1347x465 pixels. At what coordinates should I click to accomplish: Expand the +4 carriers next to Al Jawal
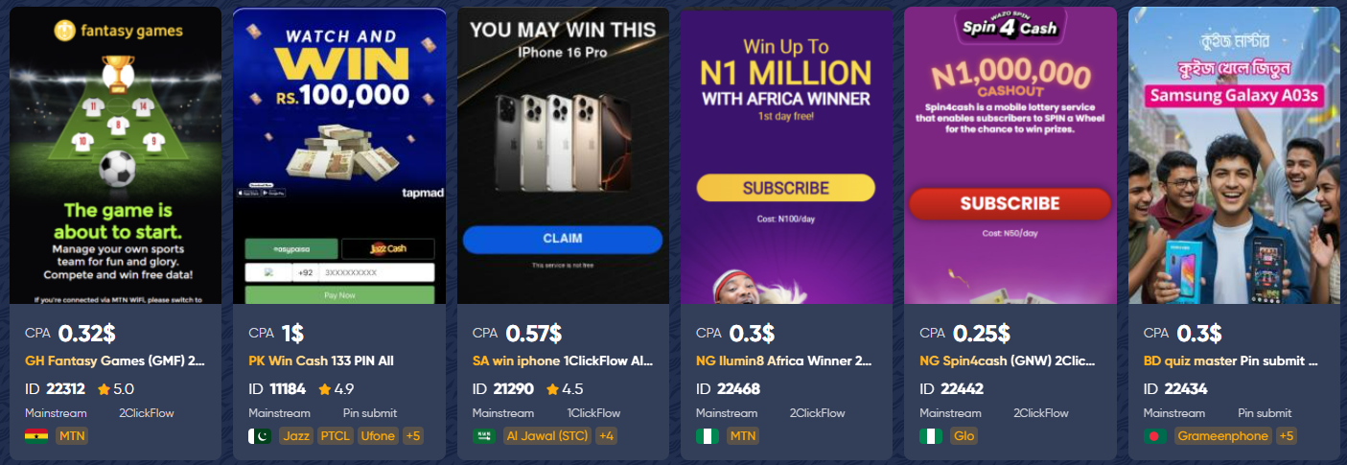coord(606,436)
